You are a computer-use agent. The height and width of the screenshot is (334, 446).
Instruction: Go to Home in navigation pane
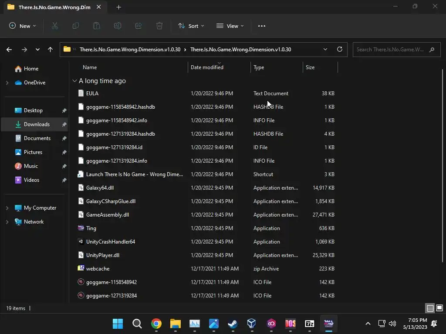pyautogui.click(x=31, y=69)
